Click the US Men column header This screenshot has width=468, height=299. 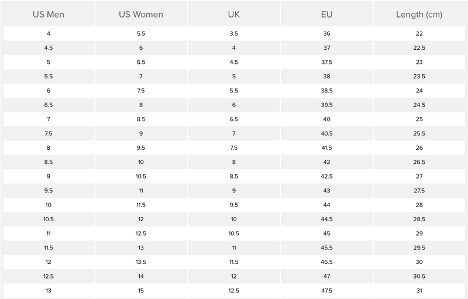tap(48, 14)
